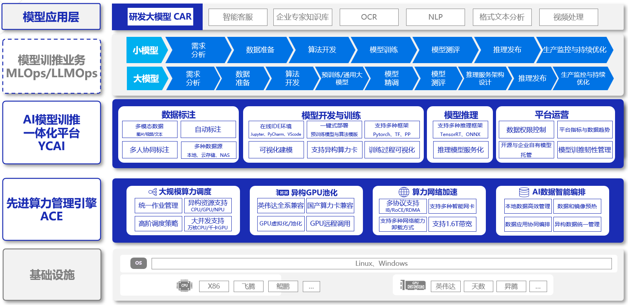
Task: Click the 推理模型服务化 box
Action: (460, 150)
